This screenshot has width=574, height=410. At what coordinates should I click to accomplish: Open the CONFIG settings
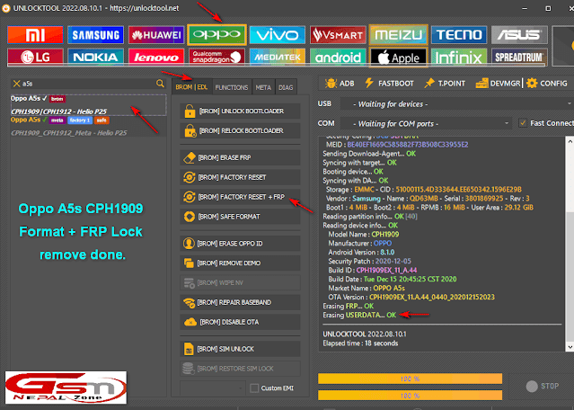(x=547, y=84)
